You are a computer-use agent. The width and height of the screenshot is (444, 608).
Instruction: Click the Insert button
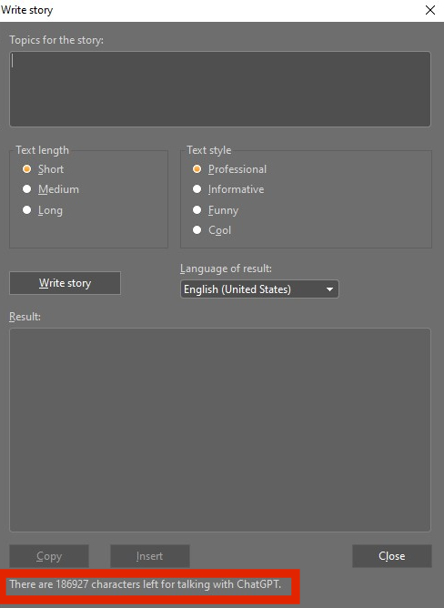(150, 556)
